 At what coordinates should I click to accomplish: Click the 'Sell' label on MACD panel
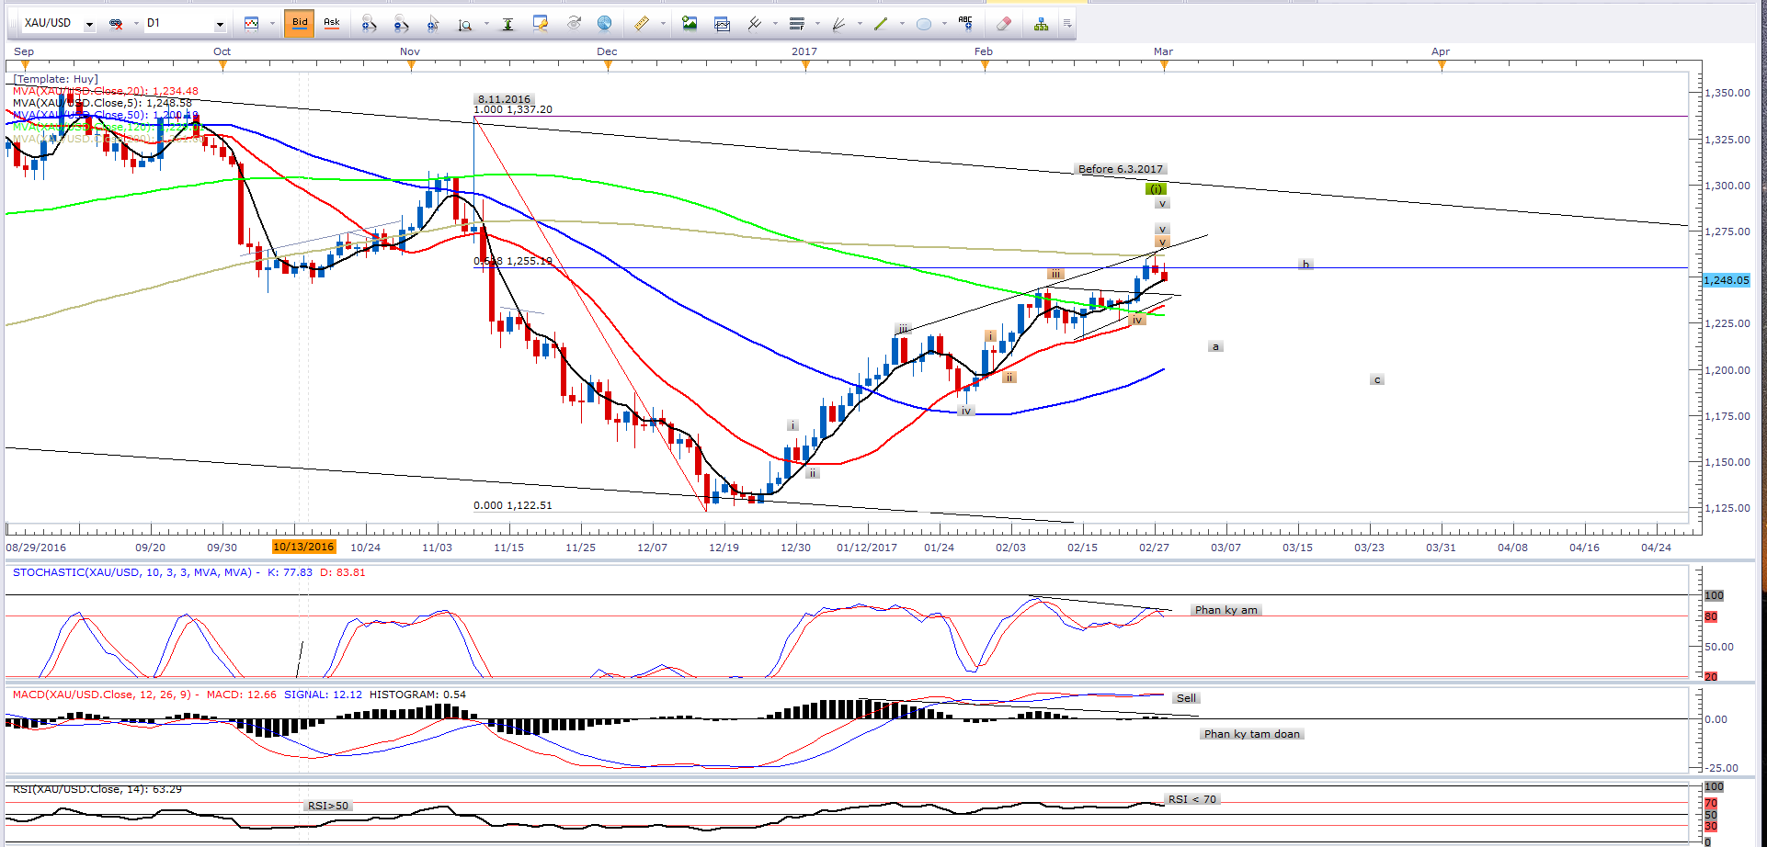click(1186, 698)
